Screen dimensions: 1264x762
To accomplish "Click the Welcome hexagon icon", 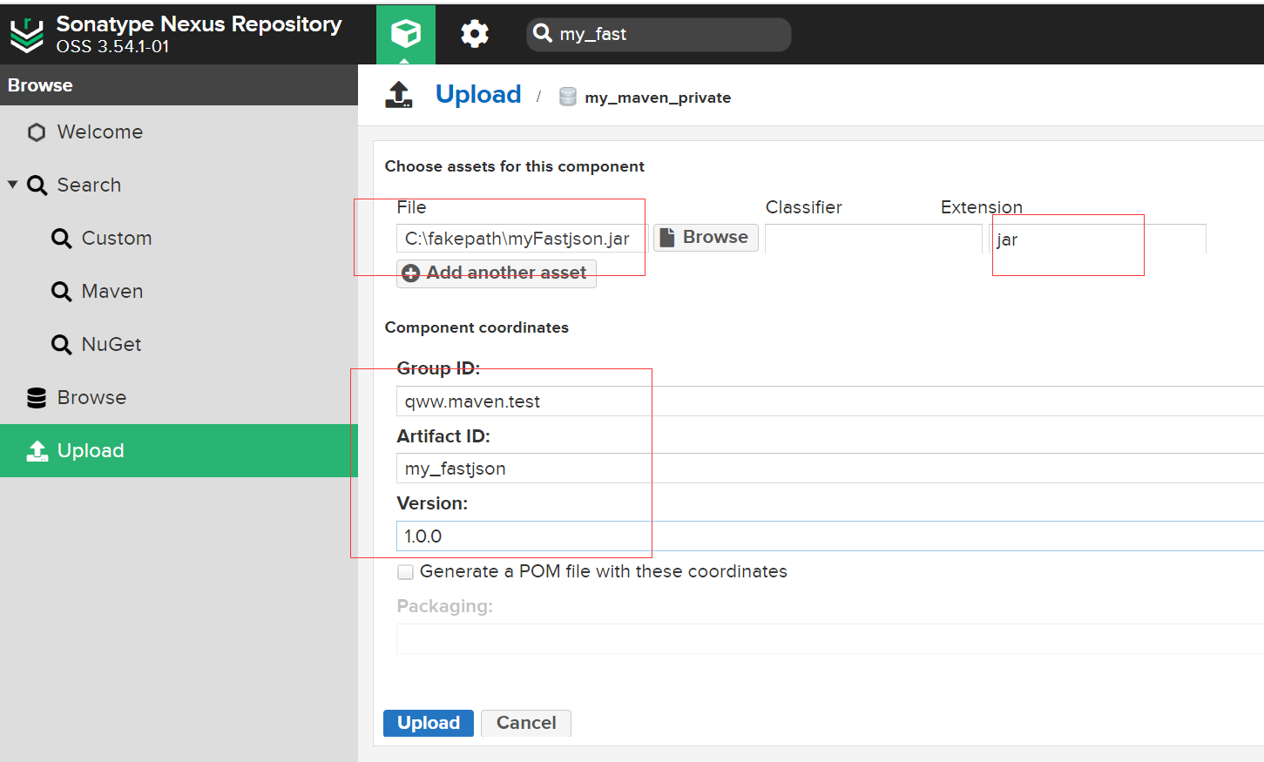I will point(37,132).
